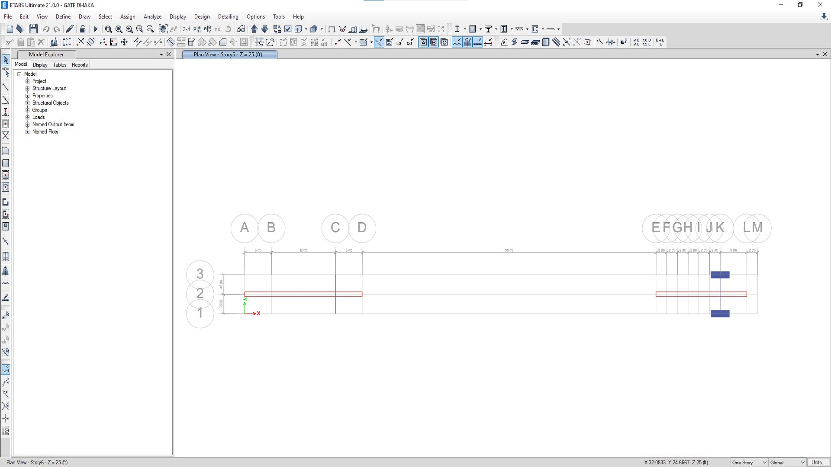Click the Save model icon
Screen dimensions: 831x467
33,29
